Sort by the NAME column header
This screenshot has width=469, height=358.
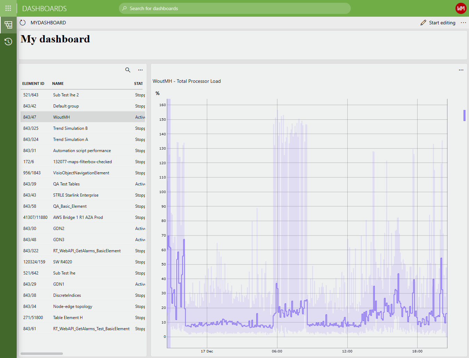point(58,83)
